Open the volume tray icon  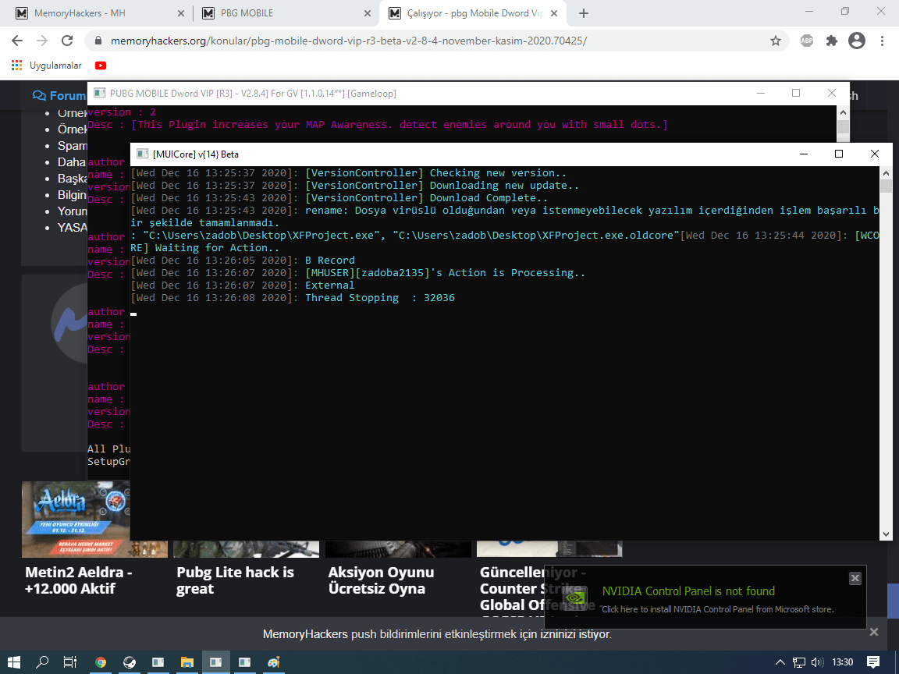pyautogui.click(x=817, y=662)
